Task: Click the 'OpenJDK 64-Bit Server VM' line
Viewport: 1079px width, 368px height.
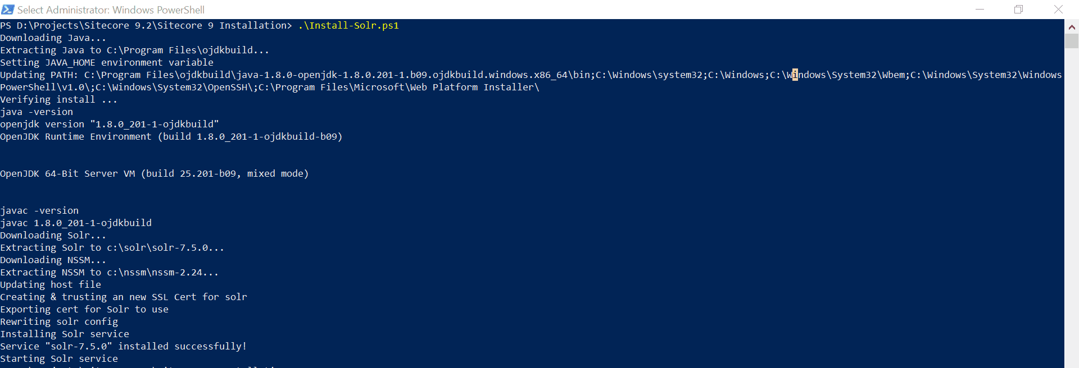Action: coord(155,173)
